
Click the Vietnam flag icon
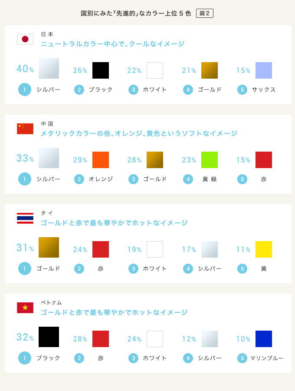(25, 308)
